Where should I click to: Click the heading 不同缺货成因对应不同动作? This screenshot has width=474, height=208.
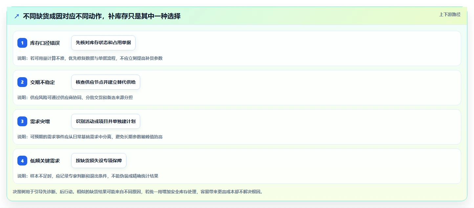point(102,16)
